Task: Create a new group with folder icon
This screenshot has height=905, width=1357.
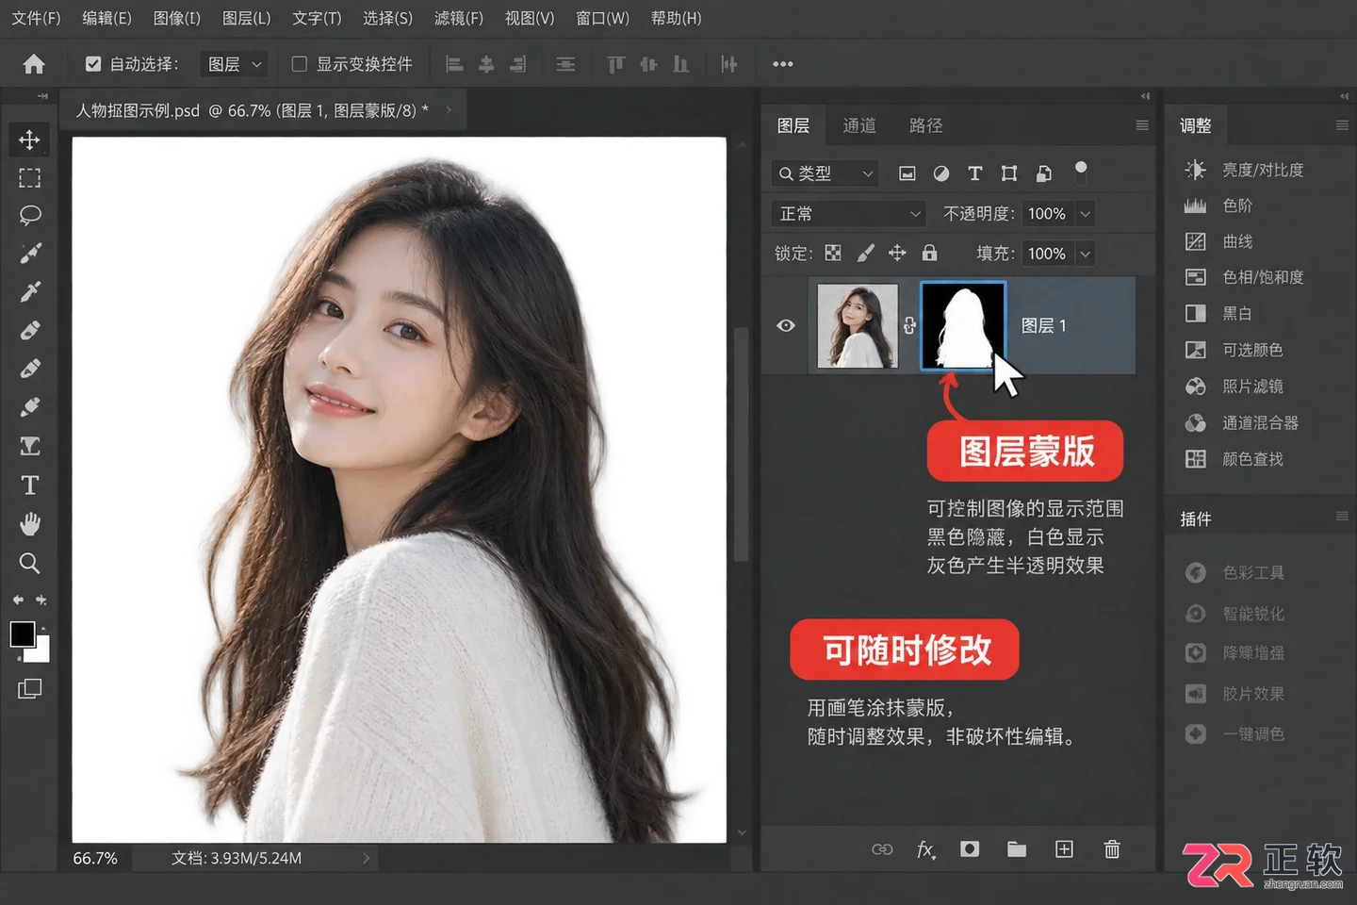Action: (x=1016, y=848)
